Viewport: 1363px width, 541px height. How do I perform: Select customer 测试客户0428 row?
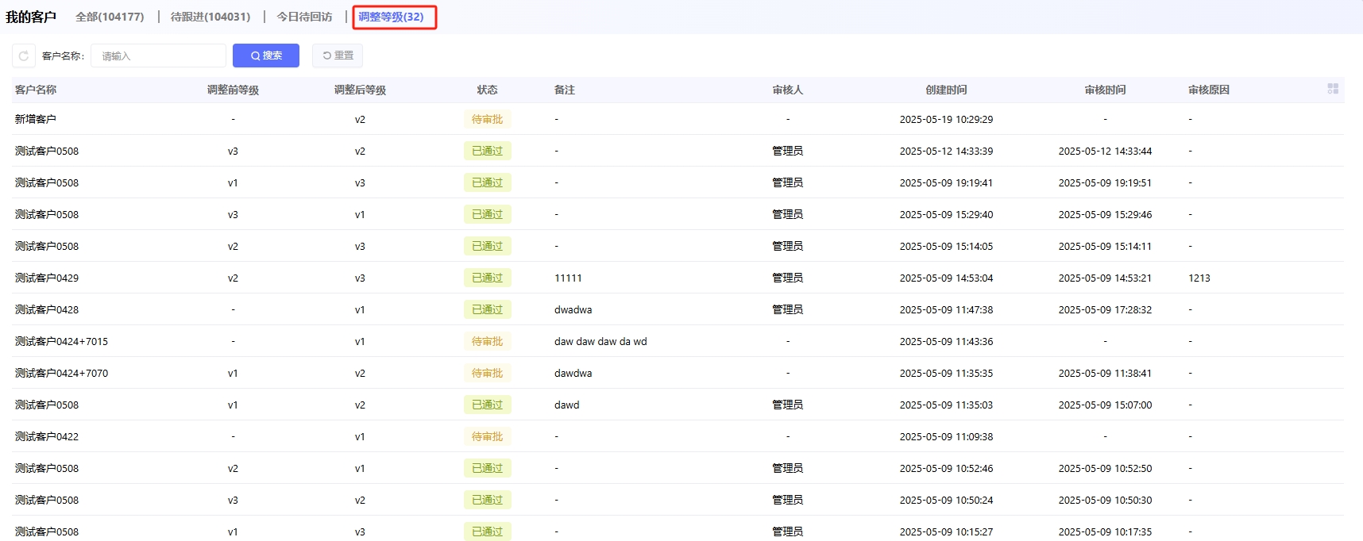(47, 309)
